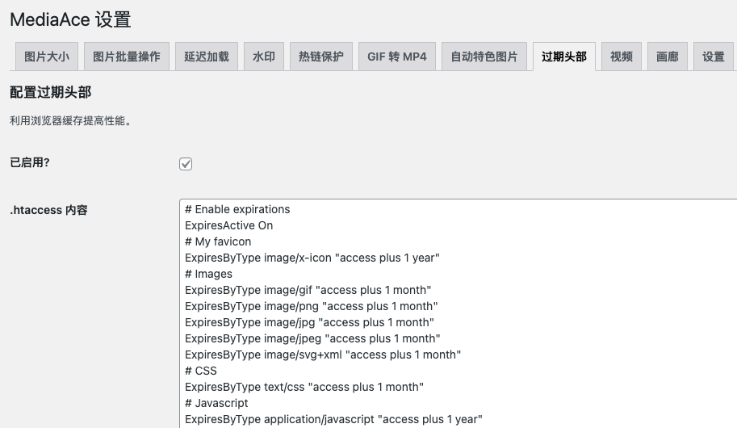Switch to the 图片批量操作 tab
Viewport: 737px width, 428px height.
[127, 57]
